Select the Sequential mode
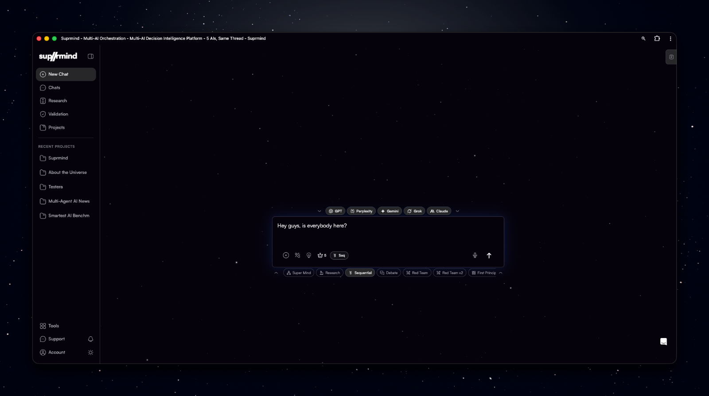709x396 pixels. pos(360,273)
